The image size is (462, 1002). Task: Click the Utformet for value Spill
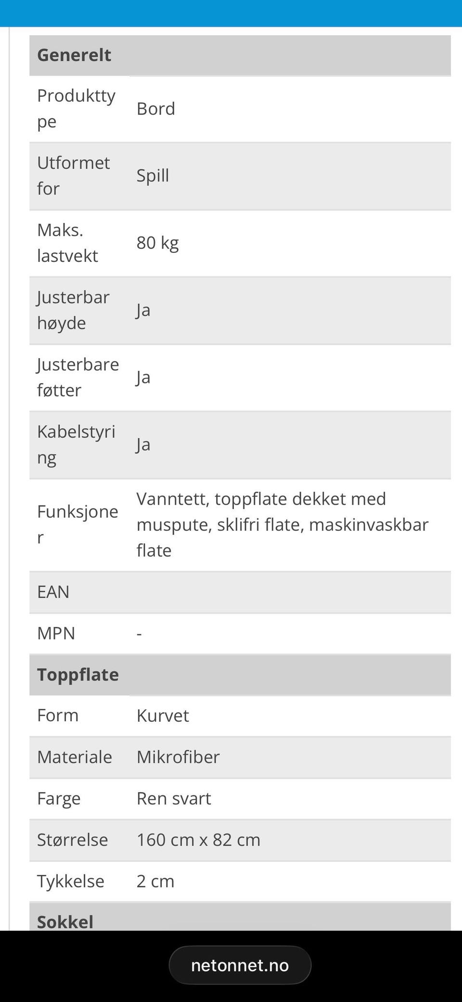153,176
